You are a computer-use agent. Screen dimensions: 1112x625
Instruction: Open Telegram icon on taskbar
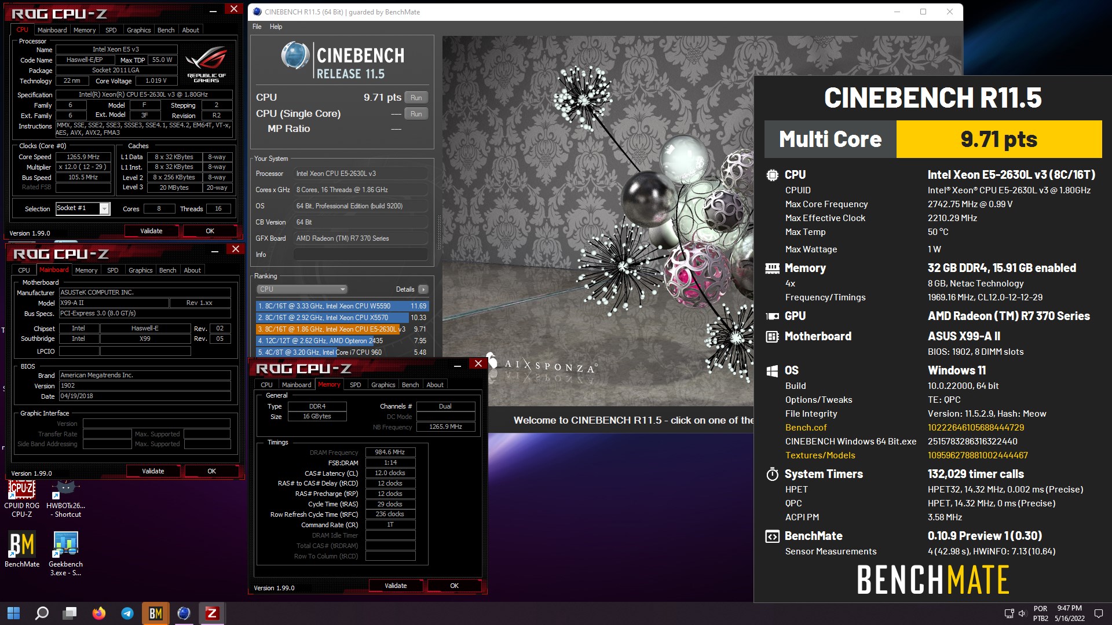tap(127, 613)
